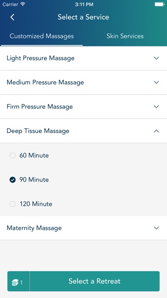Choose the 120 Minute radio button
Screen dimensions: 167x298
coord(12,204)
